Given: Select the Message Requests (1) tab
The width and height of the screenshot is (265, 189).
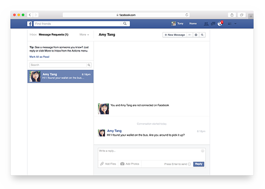Looking at the screenshot, I should pyautogui.click(x=53, y=34).
